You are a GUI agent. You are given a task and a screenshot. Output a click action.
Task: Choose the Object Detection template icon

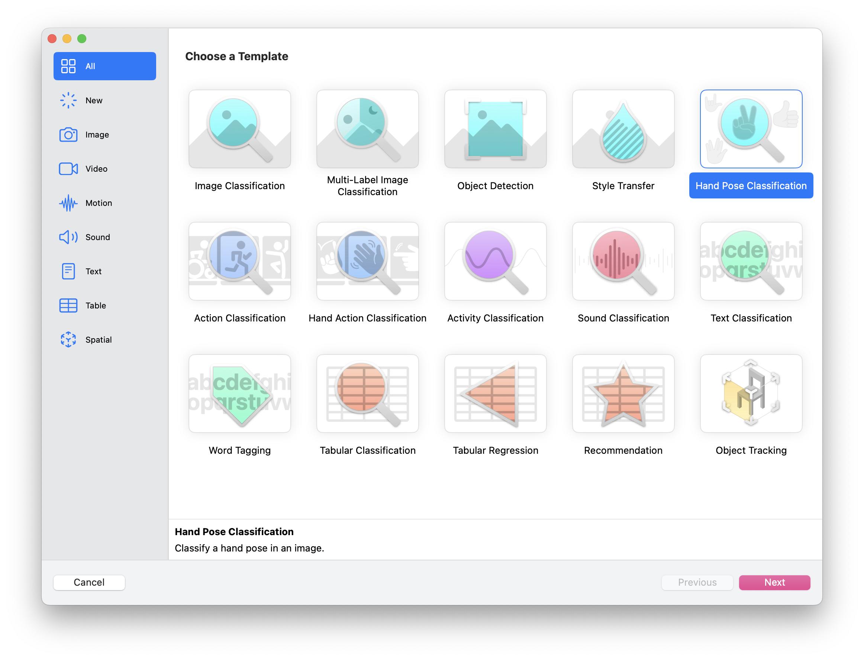(x=495, y=129)
